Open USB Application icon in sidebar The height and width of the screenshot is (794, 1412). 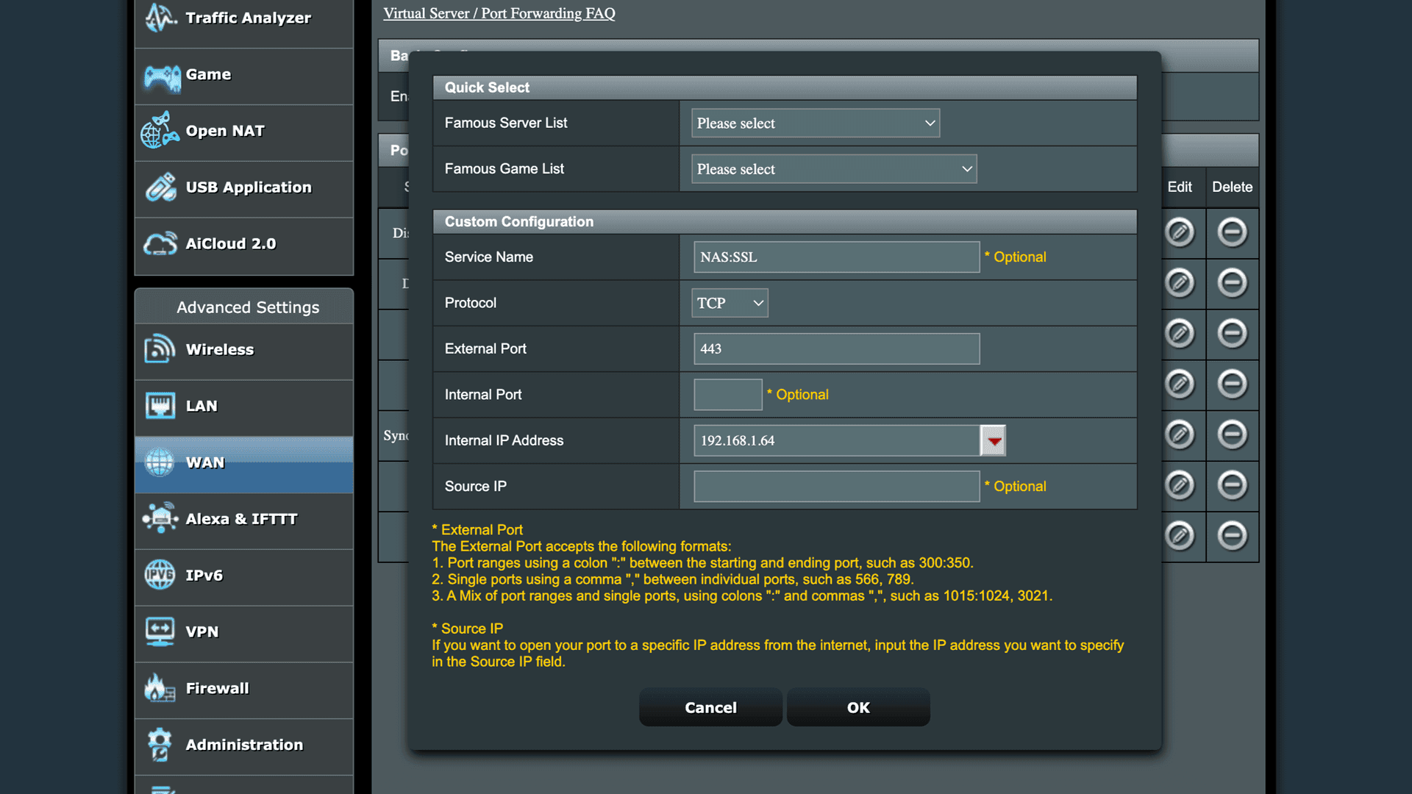[160, 187]
